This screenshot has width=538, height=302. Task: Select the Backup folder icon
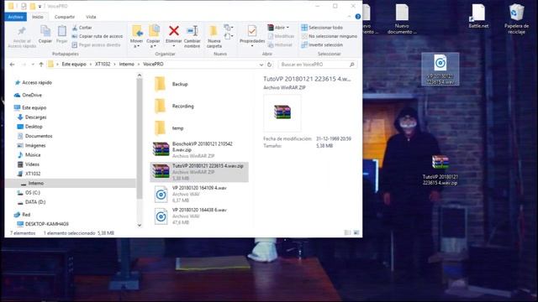[x=160, y=84]
